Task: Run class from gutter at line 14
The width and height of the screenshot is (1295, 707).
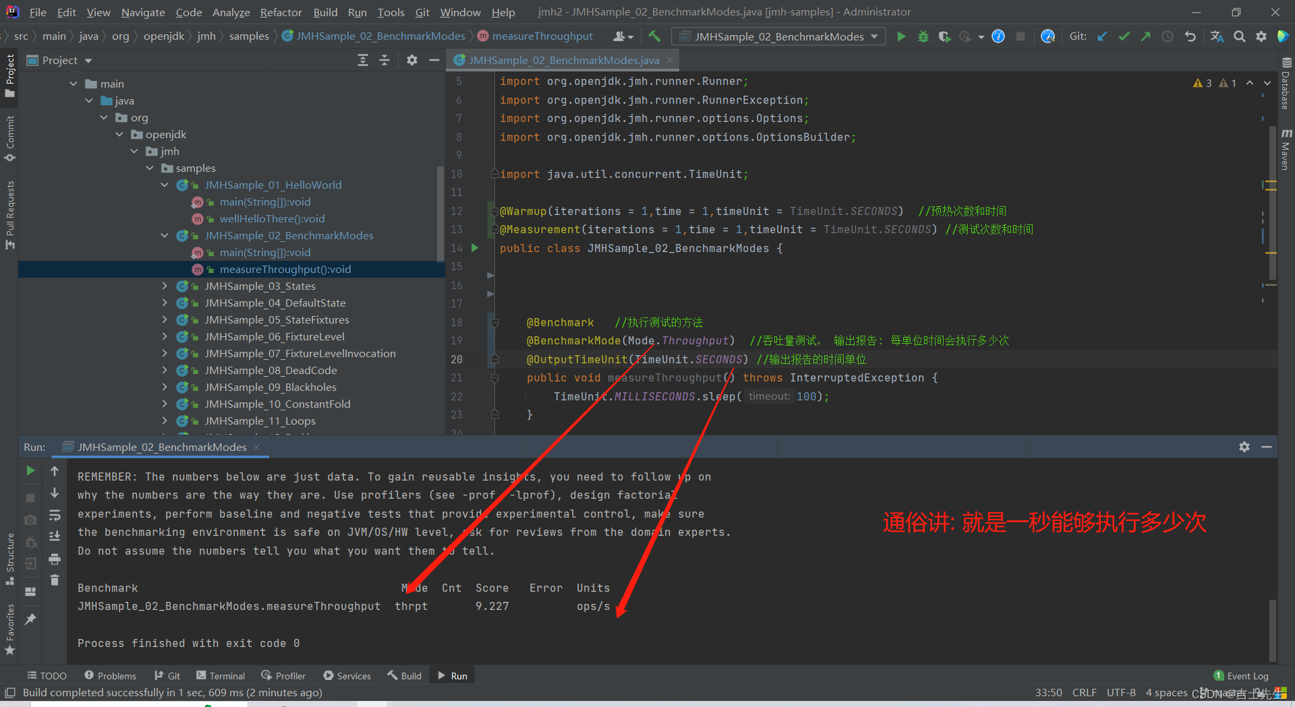Action: click(x=475, y=248)
